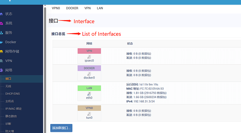Click the purple DOCKER interface badge
241x133 pixels.
tap(89, 68)
